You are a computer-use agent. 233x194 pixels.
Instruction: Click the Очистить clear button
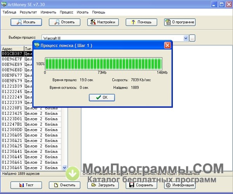pyautogui.click(x=64, y=185)
